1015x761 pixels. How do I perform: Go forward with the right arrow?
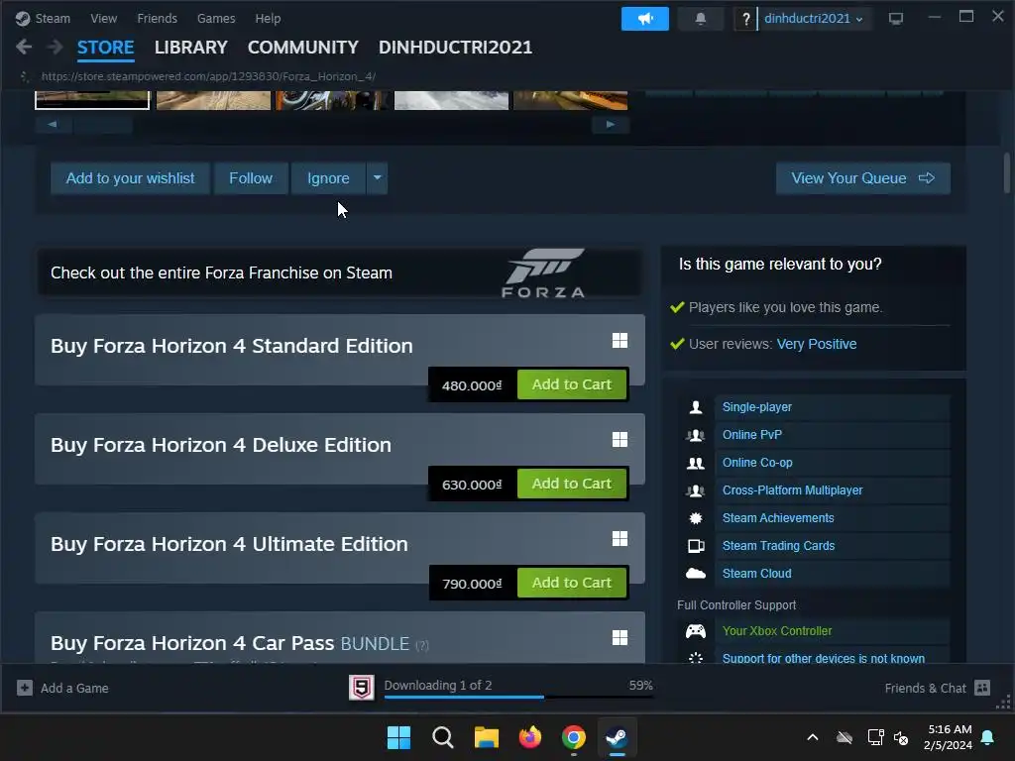[x=56, y=47]
